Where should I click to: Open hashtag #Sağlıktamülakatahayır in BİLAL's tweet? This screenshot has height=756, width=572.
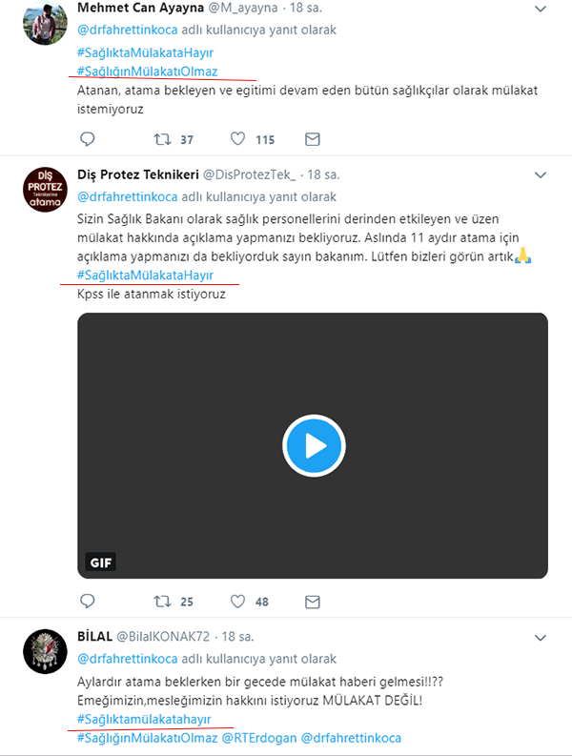[144, 719]
